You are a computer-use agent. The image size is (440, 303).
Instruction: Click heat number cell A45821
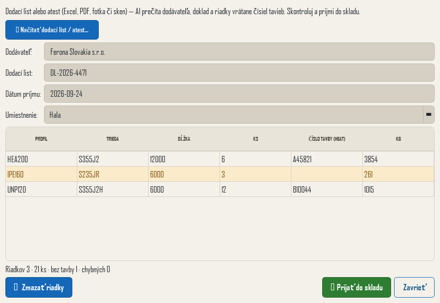(327, 159)
